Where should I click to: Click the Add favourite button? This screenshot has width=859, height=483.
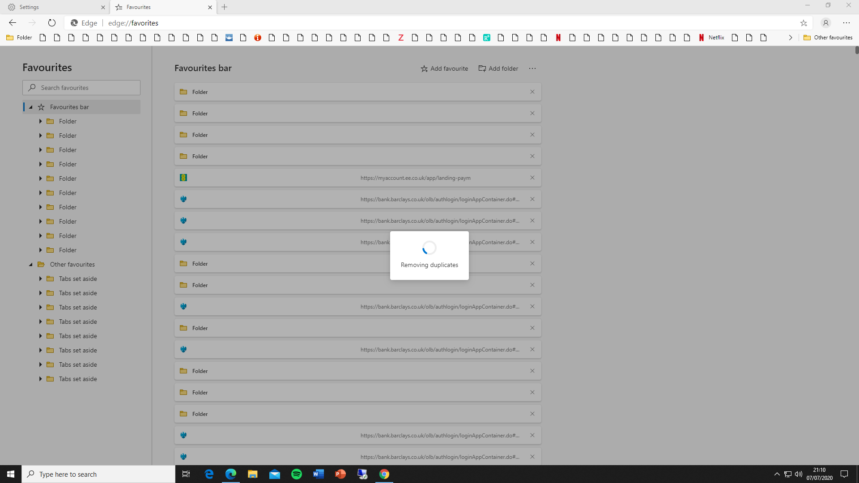[x=444, y=68]
